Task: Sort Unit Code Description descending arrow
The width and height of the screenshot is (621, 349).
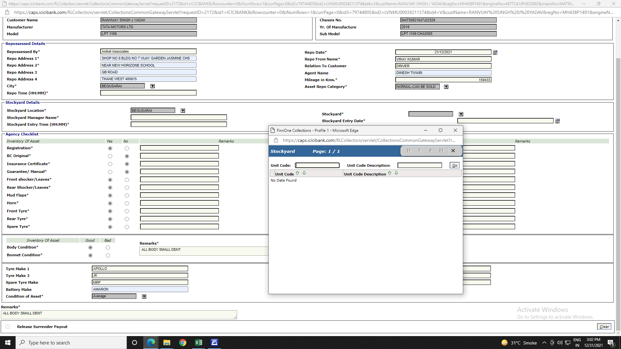Action: 396,173
